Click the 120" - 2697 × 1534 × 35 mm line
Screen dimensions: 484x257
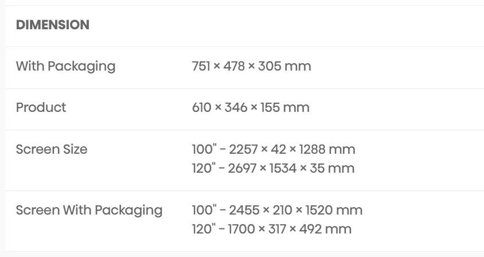click(273, 168)
